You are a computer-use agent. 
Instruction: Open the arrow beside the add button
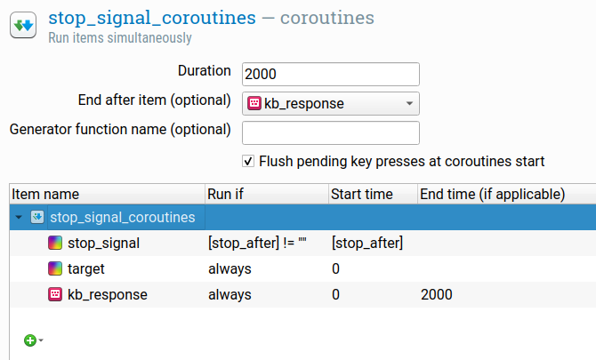41,340
